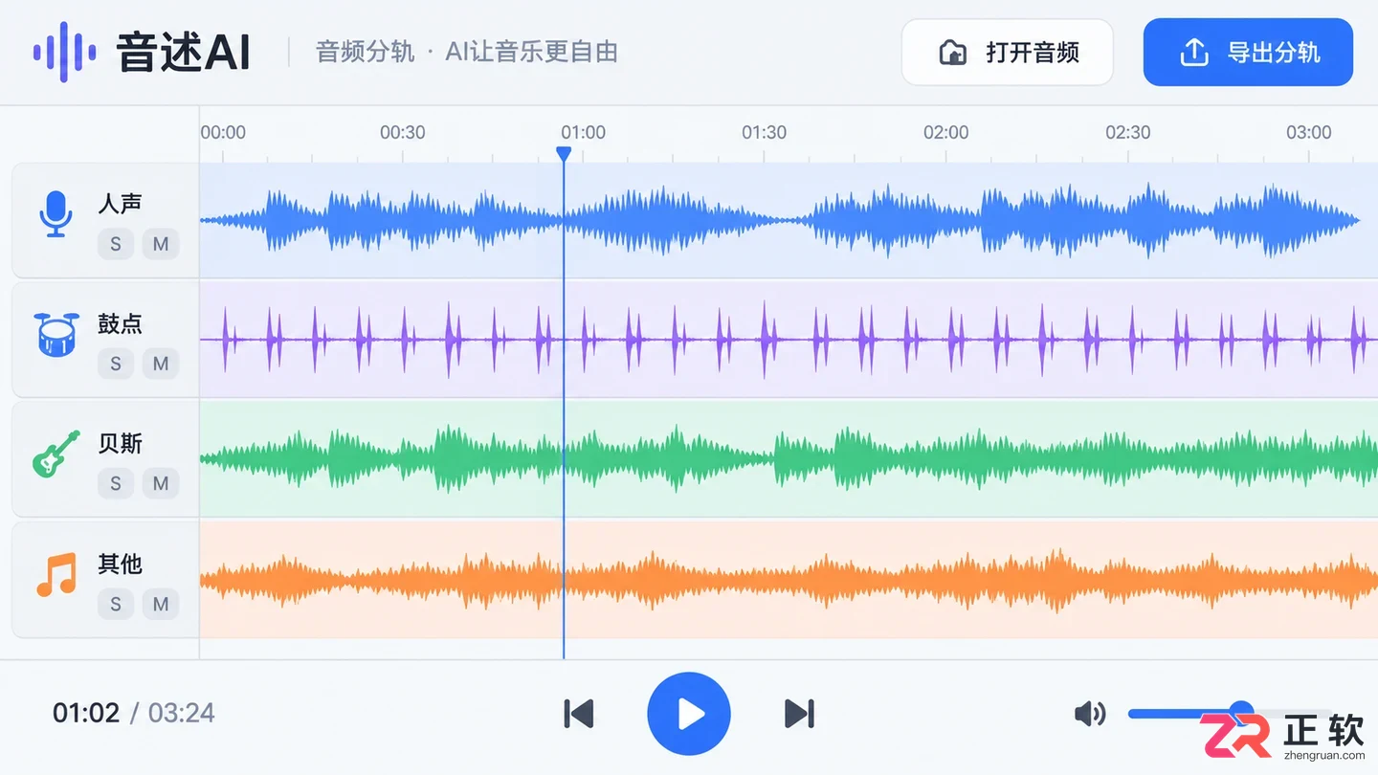Click the playhead marker on the ruler
1378x775 pixels.
564,153
